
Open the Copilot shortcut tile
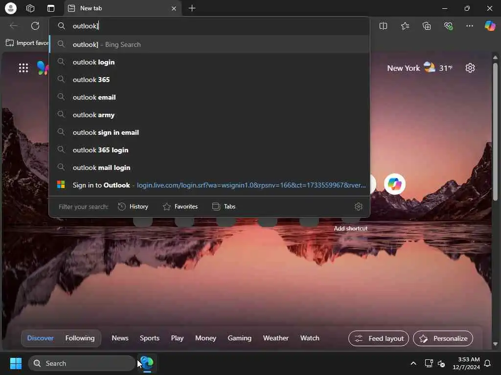[395, 184]
